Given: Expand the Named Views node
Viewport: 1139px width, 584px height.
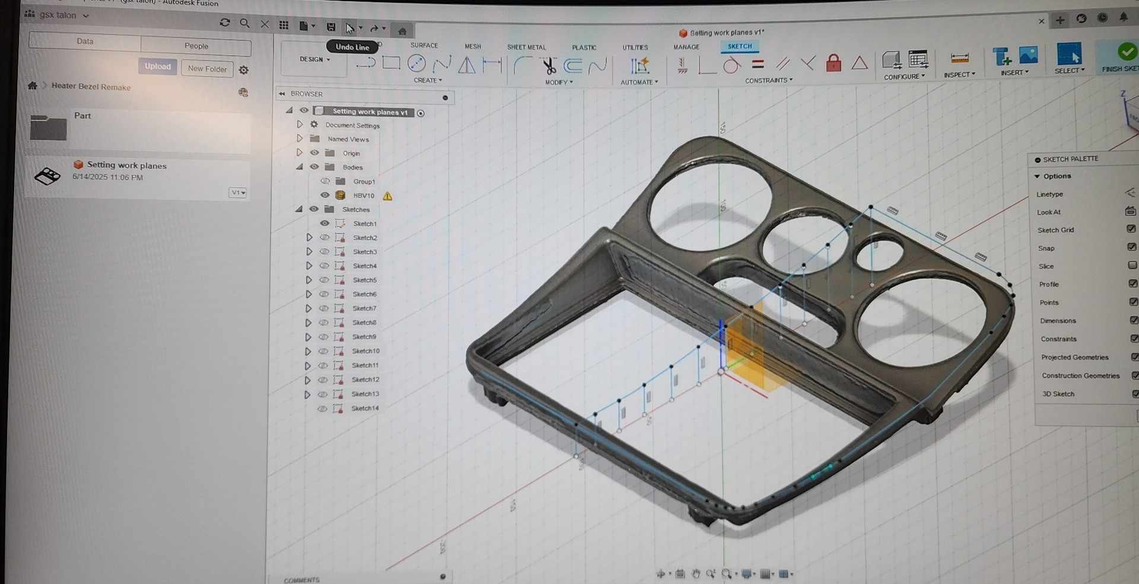Looking at the screenshot, I should click(300, 138).
